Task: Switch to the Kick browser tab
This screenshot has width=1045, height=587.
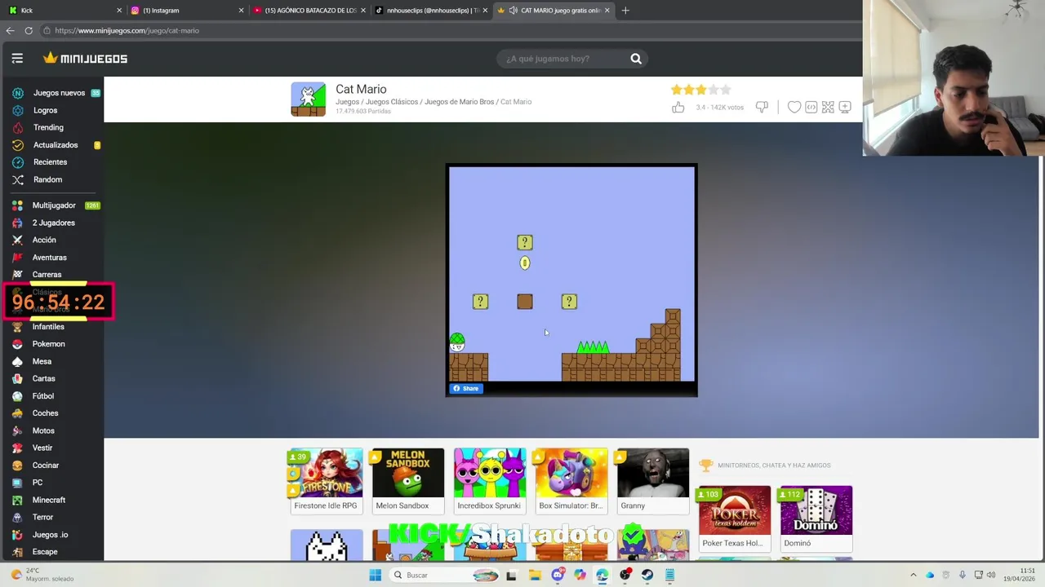Action: (x=63, y=11)
